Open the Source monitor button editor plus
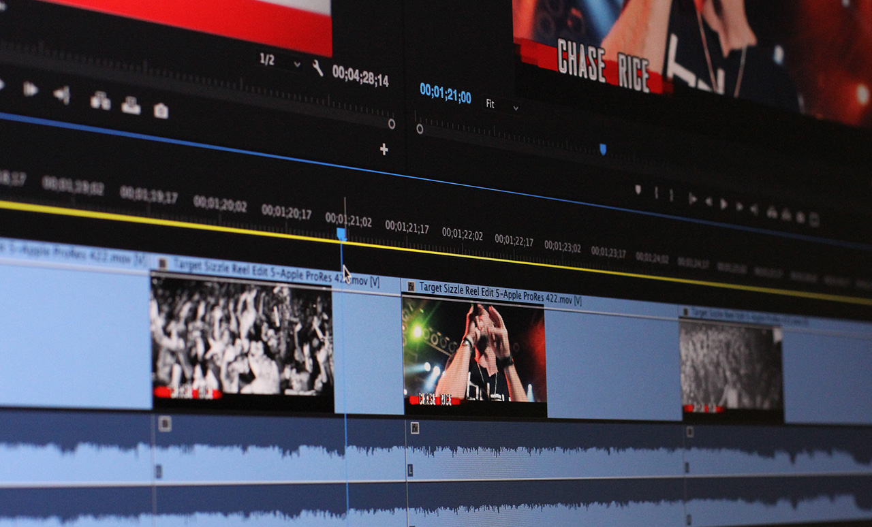The height and width of the screenshot is (527, 872). 384,149
